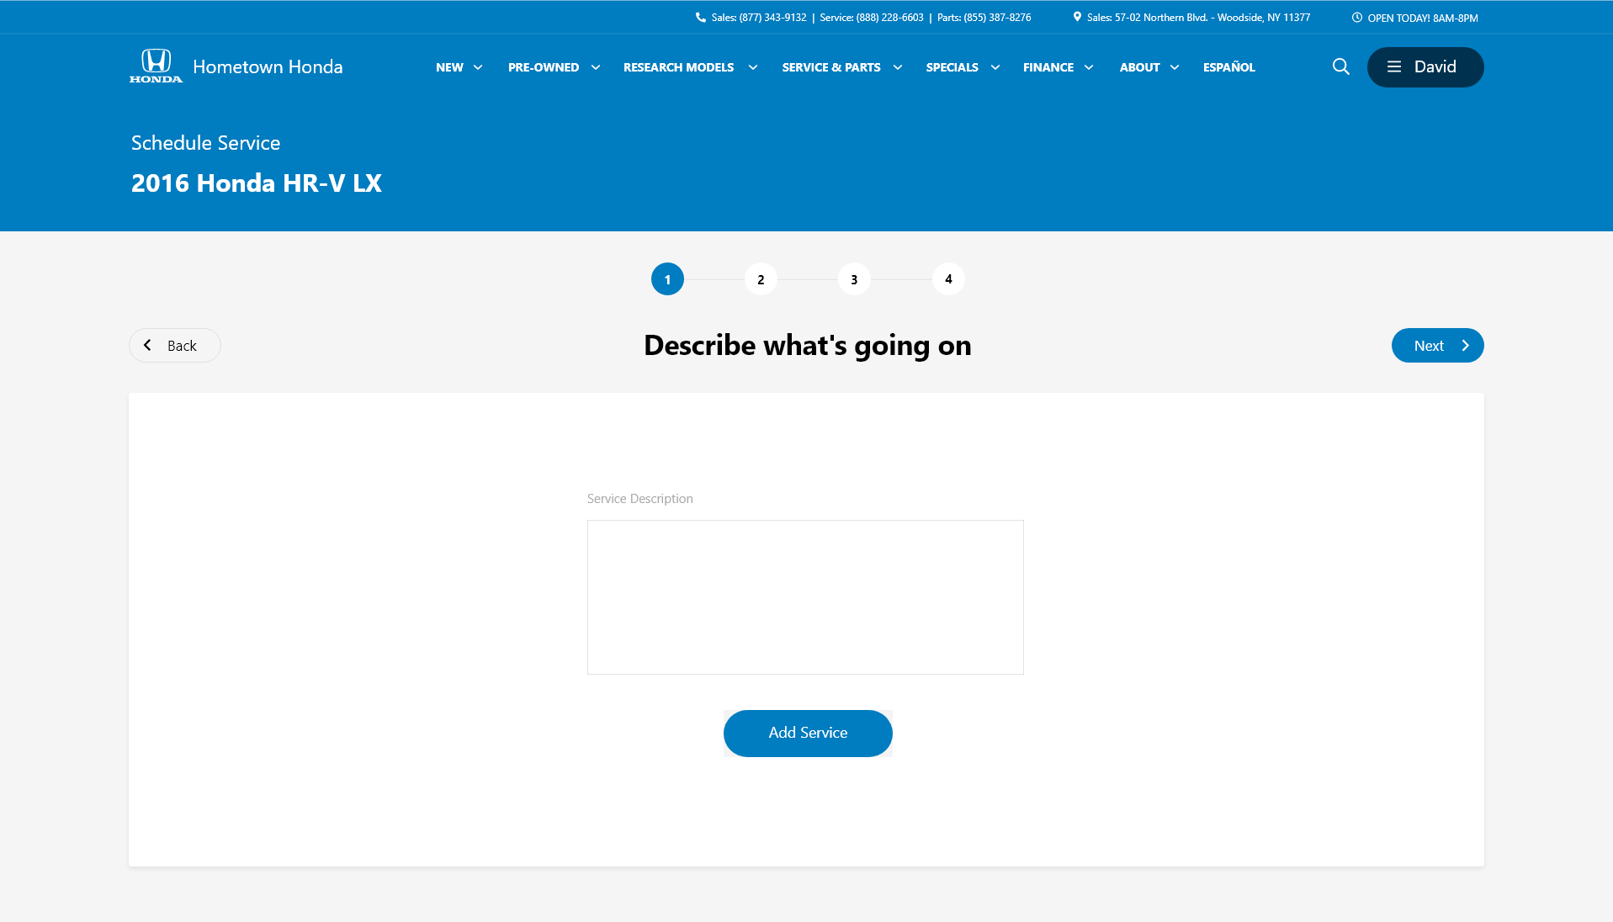Click the Schedule Service heading text
The image size is (1613, 922).
[x=205, y=143]
